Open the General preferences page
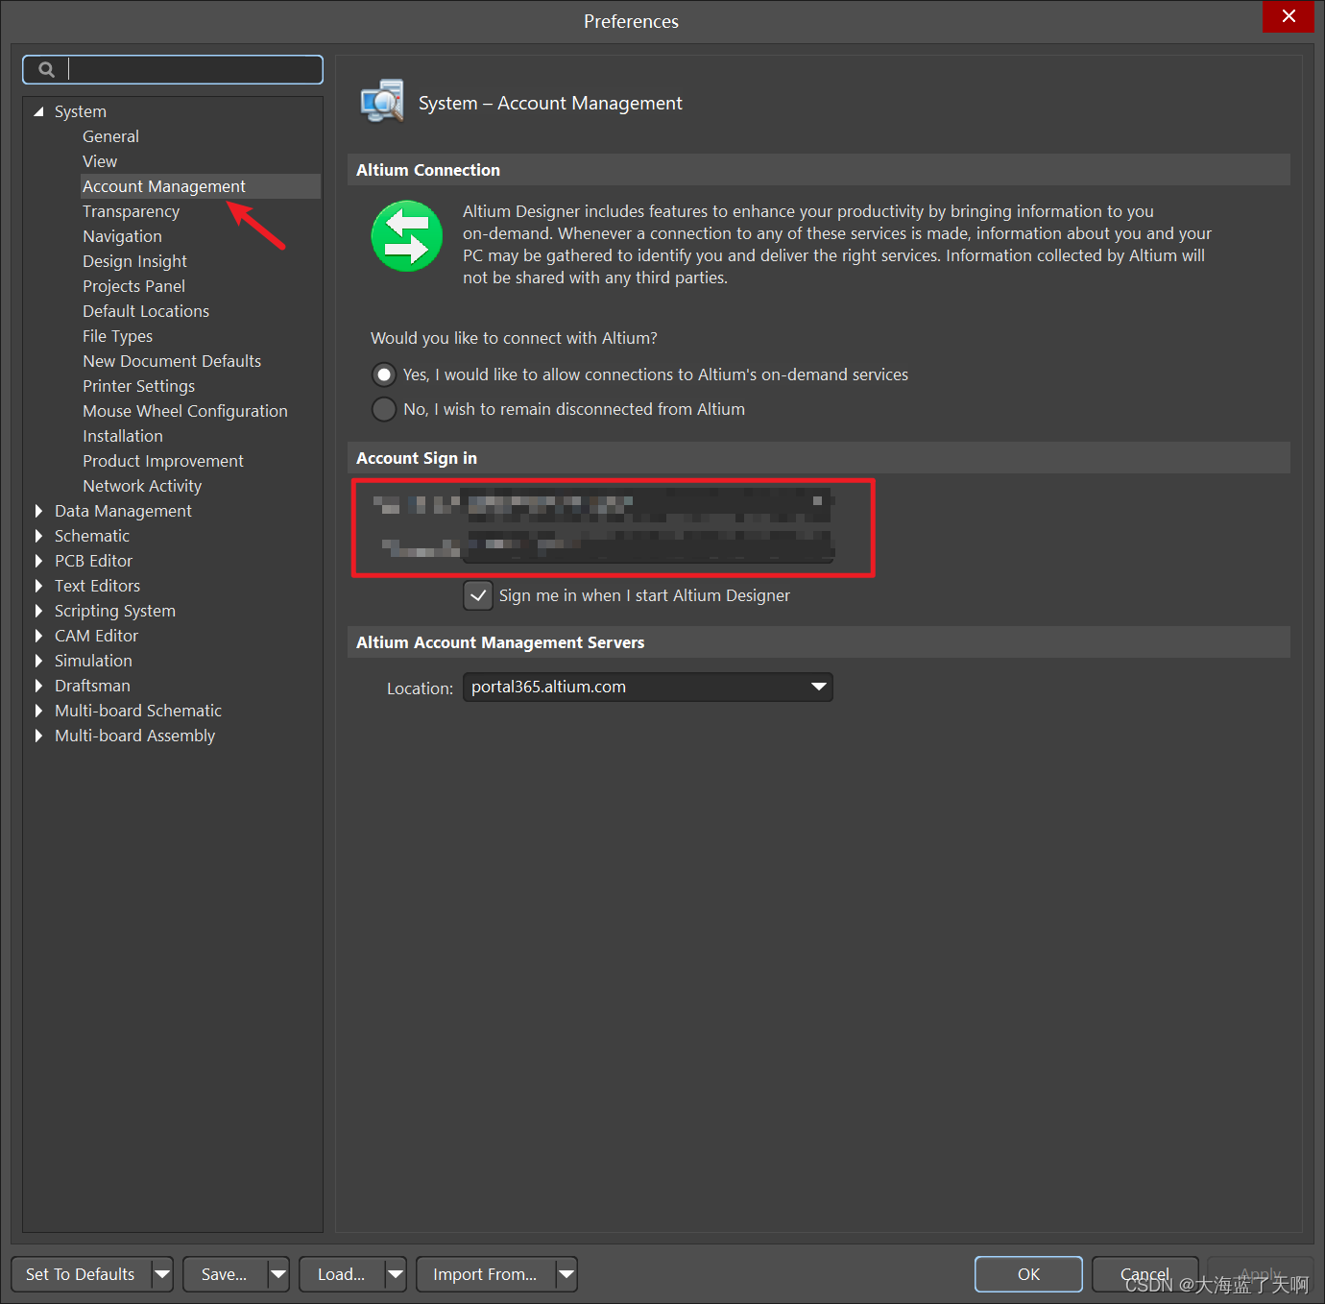1325x1304 pixels. pyautogui.click(x=110, y=136)
